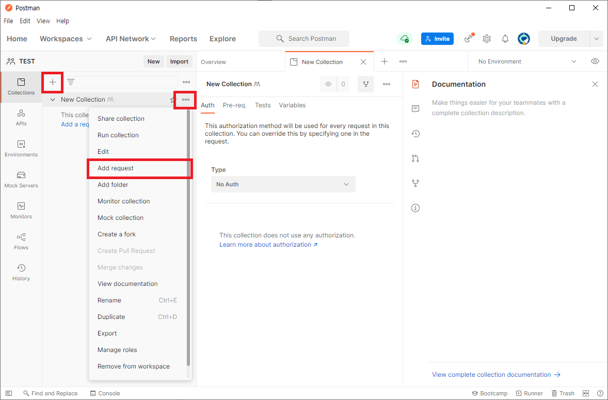Open sidebar options next to the filter field
Viewport: 608px width, 400px height.
pos(186,82)
